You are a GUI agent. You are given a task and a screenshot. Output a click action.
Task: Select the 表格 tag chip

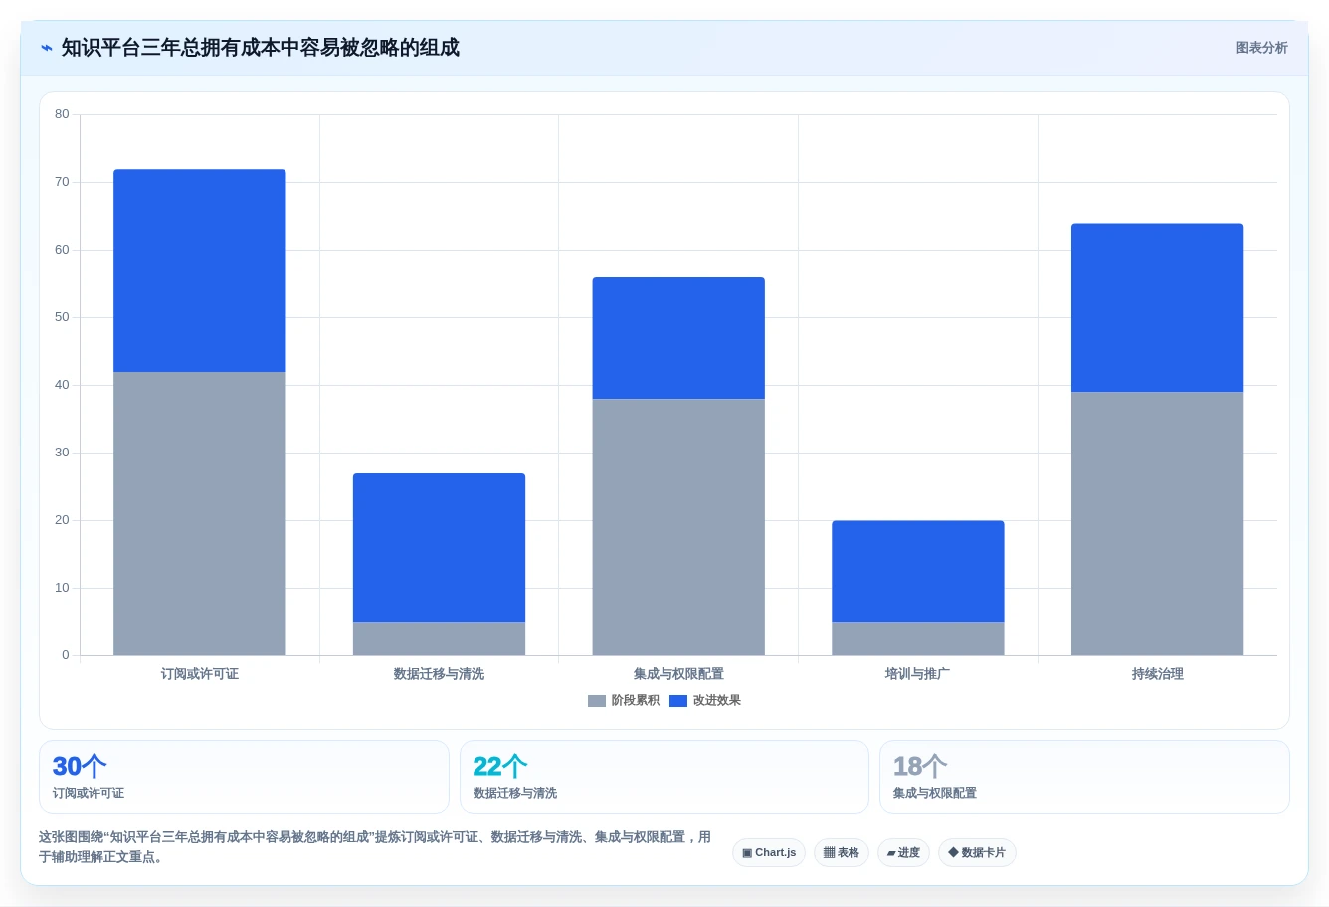click(x=842, y=853)
